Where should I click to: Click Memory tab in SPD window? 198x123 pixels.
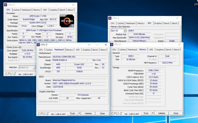pyautogui.click(x=141, y=23)
